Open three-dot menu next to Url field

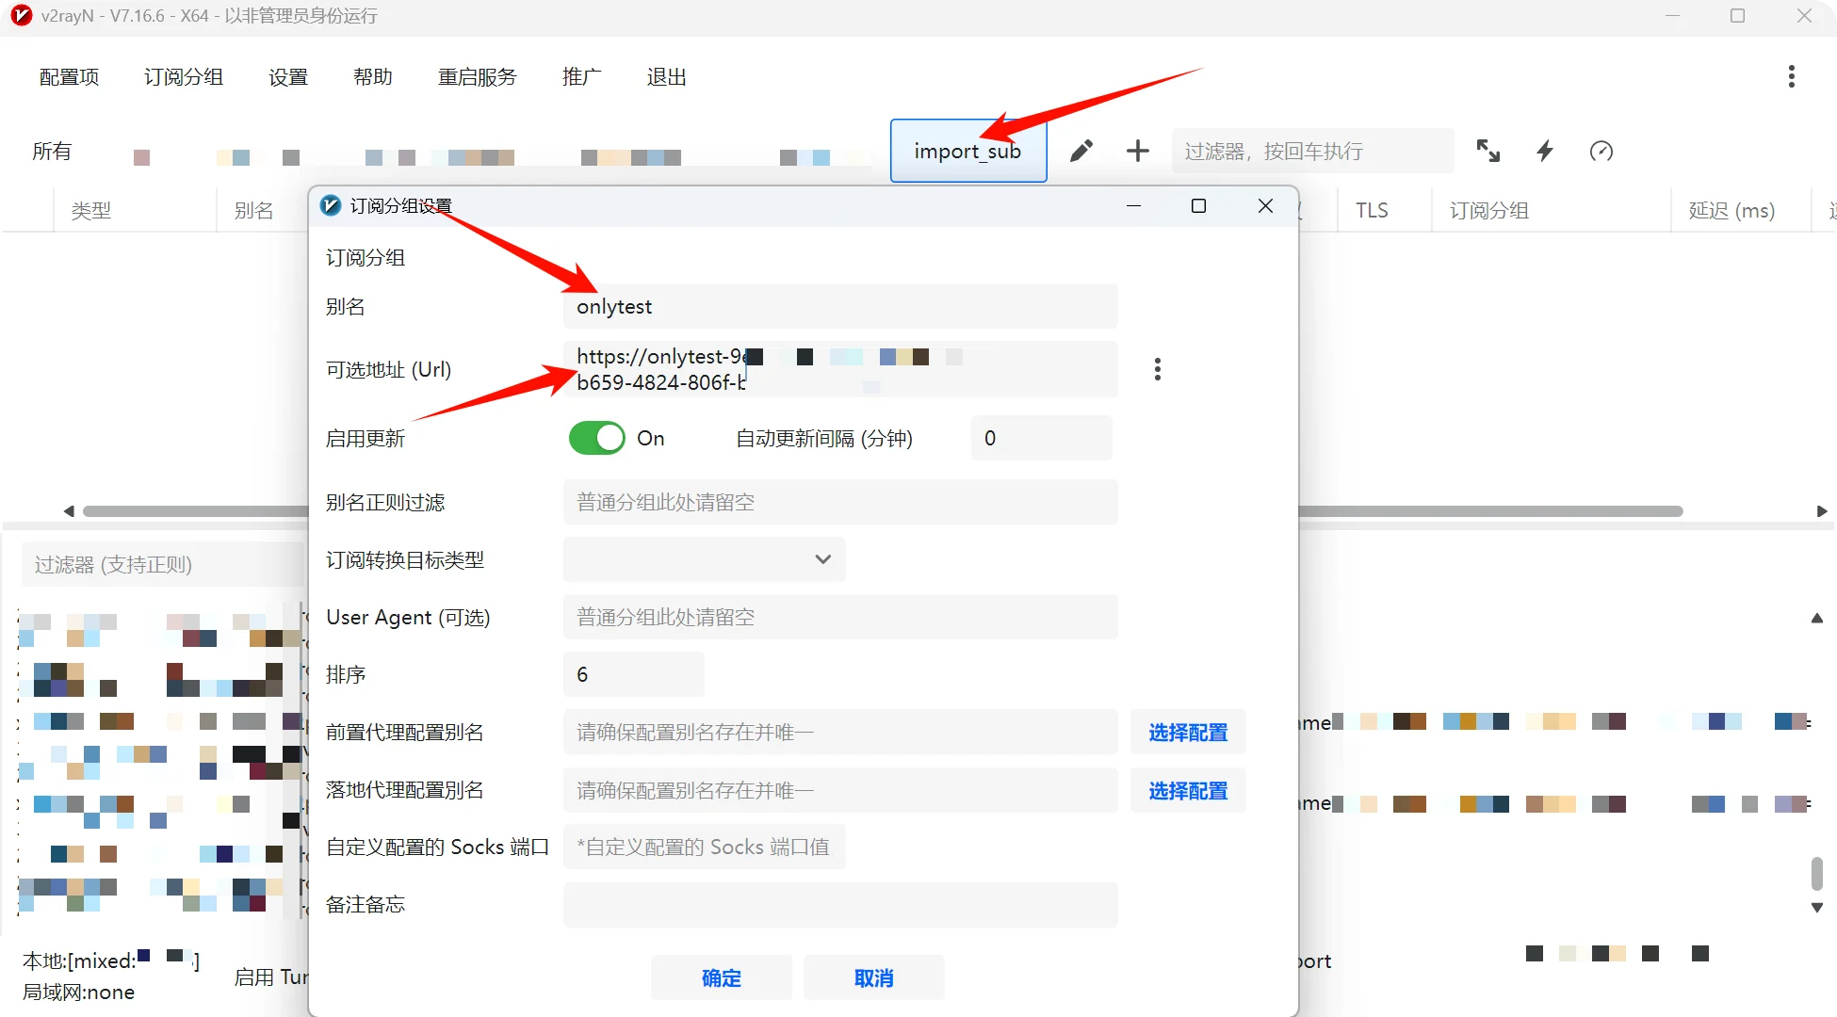[x=1158, y=369]
